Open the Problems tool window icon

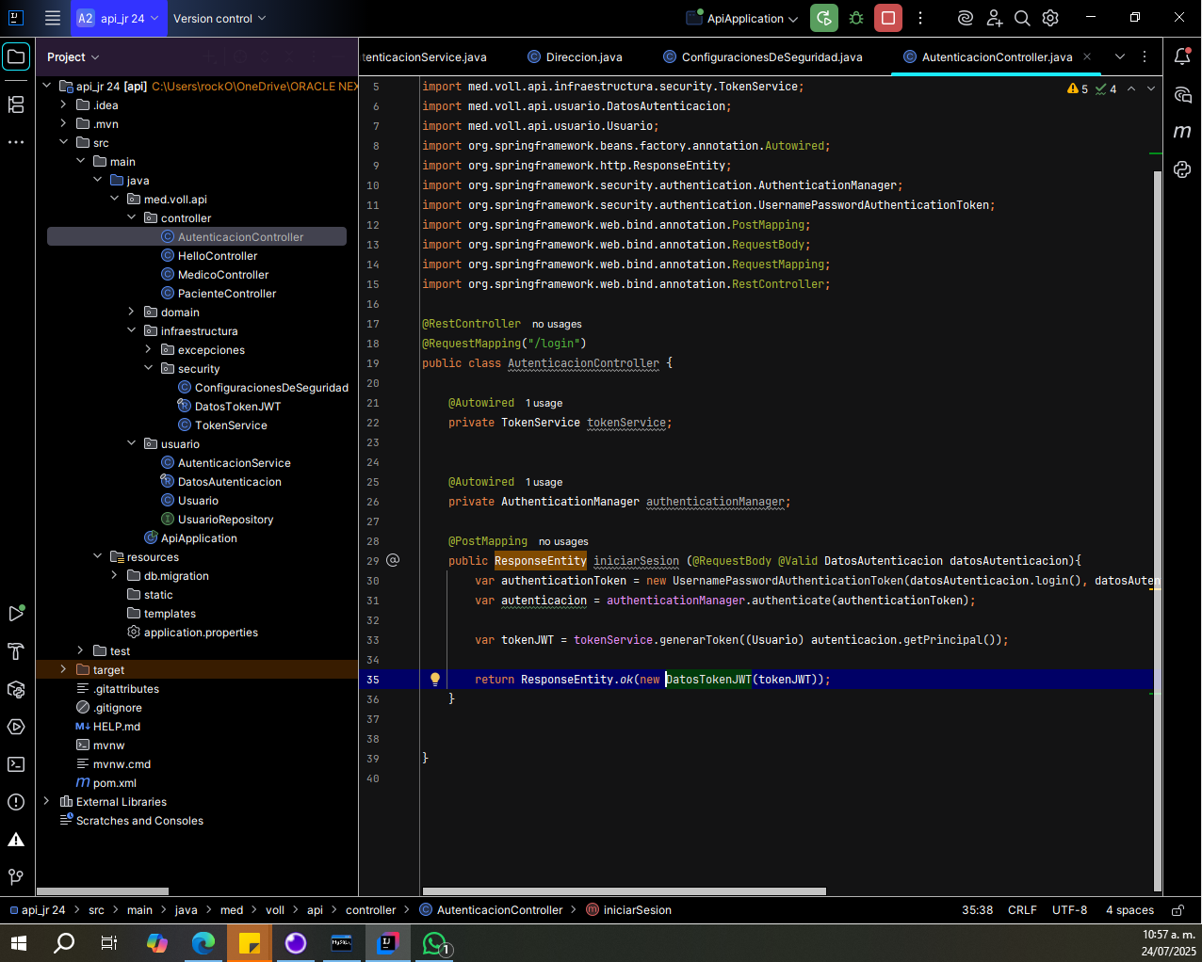(x=16, y=802)
